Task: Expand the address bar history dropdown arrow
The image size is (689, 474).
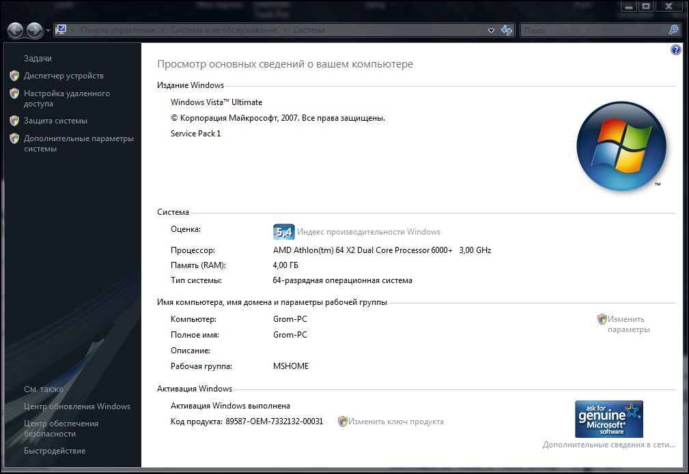Action: coord(491,30)
